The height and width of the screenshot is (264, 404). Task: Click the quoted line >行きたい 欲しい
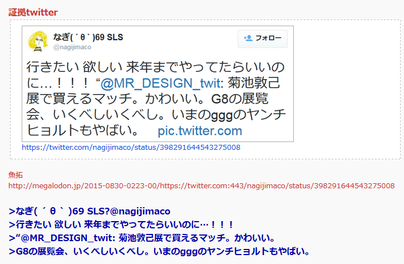click(x=121, y=224)
